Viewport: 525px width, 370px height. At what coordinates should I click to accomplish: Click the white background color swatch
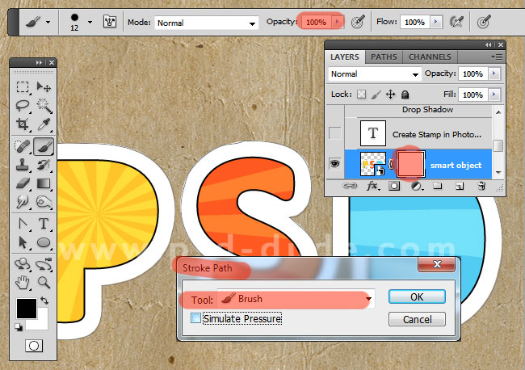[x=42, y=322]
